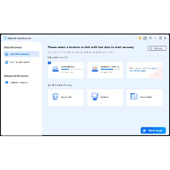Click the Aiseesoft Data Recovery logo icon
The image size is (170, 170).
(5, 38)
